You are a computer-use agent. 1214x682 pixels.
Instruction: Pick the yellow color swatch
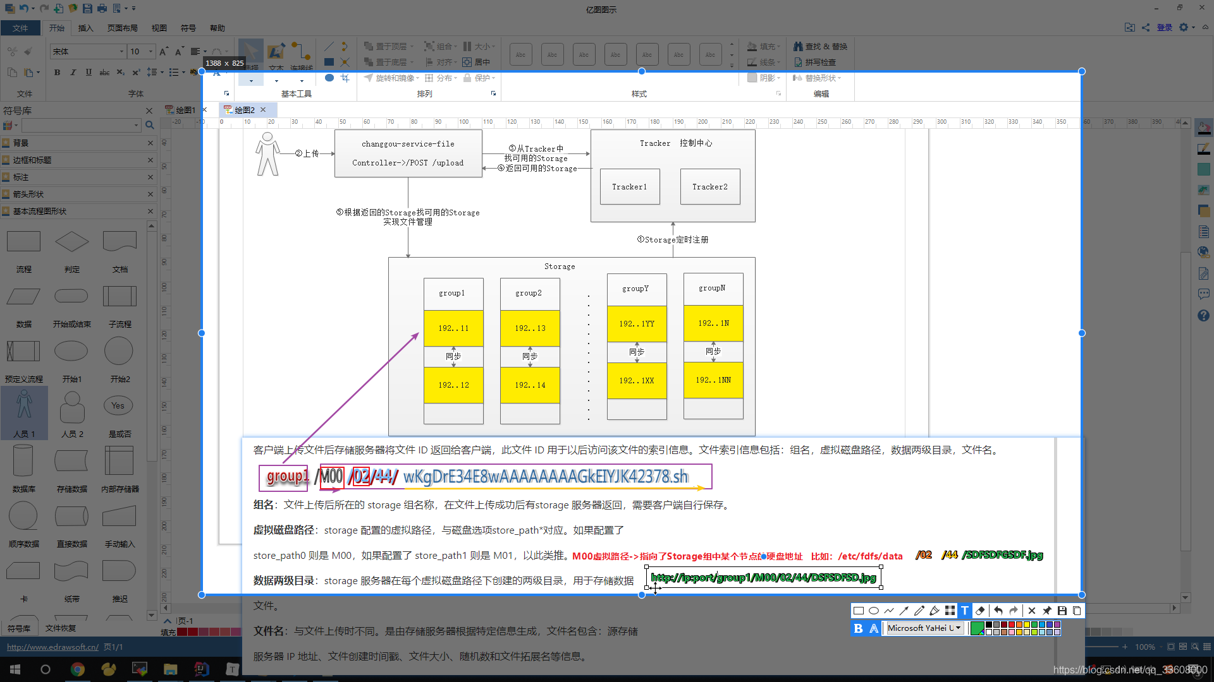[x=1027, y=625]
